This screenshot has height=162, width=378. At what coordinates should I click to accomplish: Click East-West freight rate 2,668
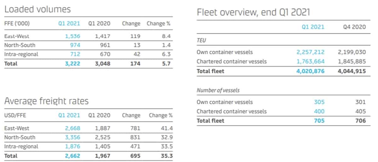click(73, 128)
